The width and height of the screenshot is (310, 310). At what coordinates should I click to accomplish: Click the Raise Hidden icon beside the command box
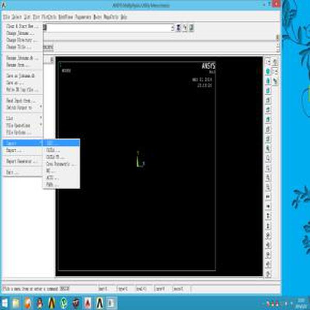[178, 28]
